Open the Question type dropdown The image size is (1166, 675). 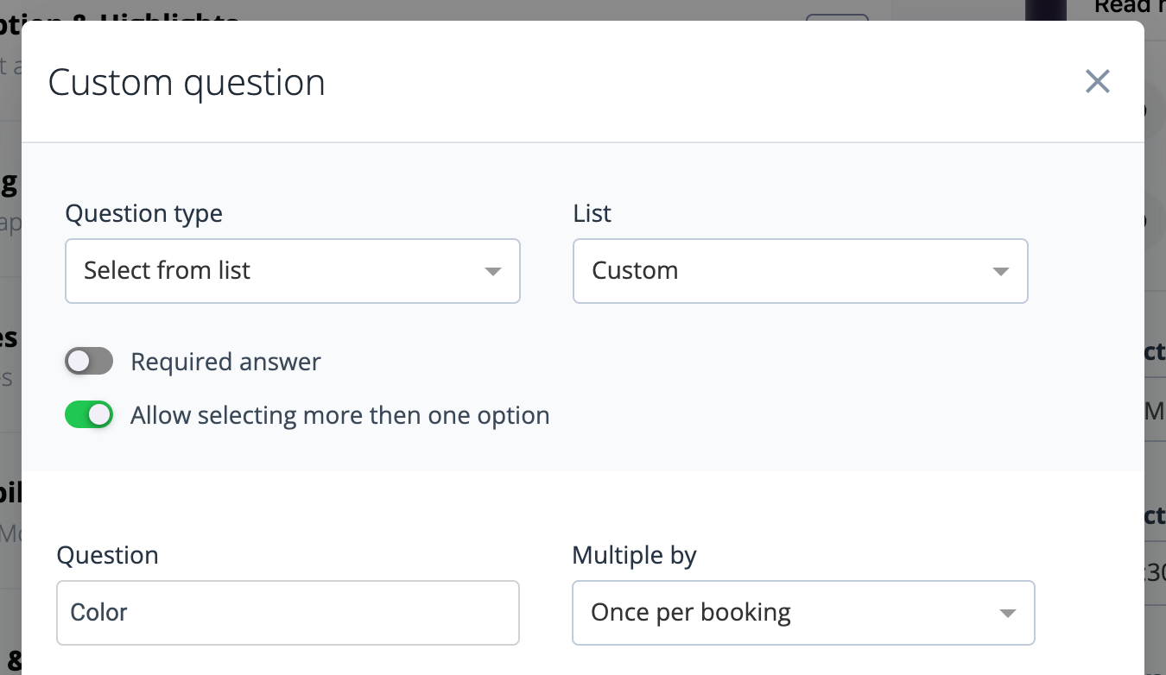pos(293,271)
